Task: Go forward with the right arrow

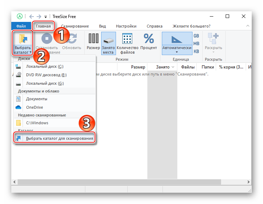Action: [x=39, y=17]
